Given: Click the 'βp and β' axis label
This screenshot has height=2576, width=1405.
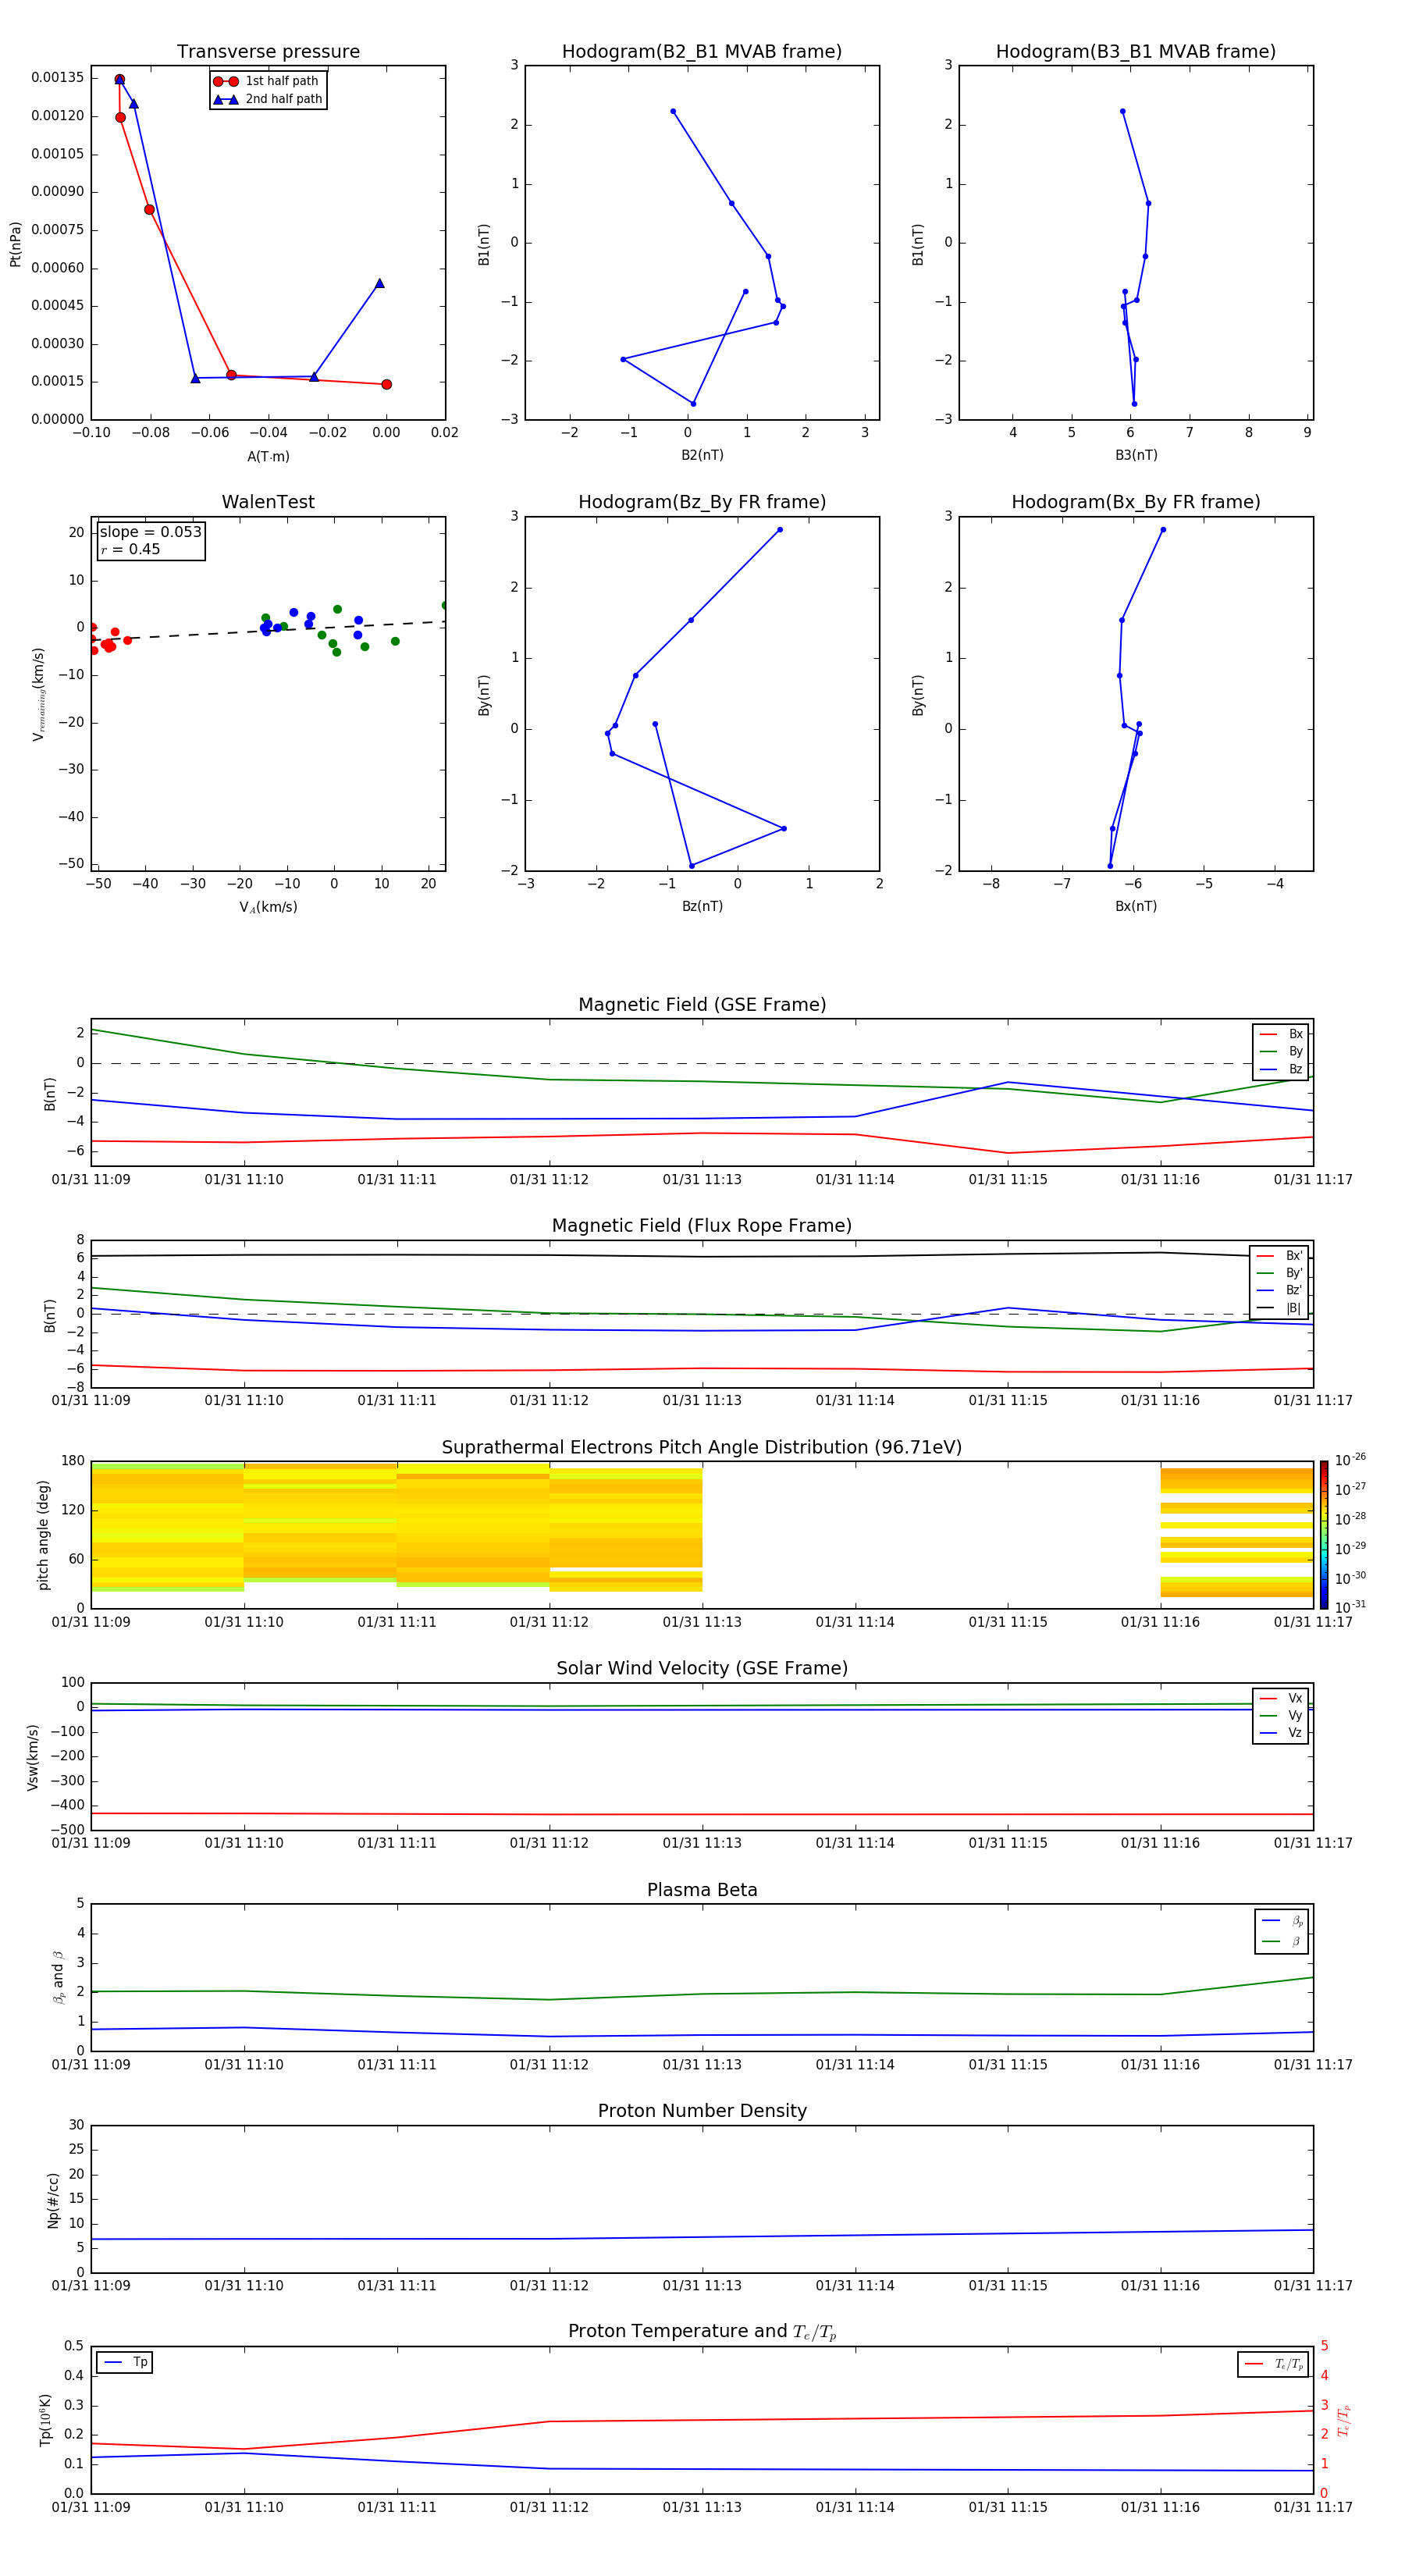Looking at the screenshot, I should click(x=58, y=1977).
